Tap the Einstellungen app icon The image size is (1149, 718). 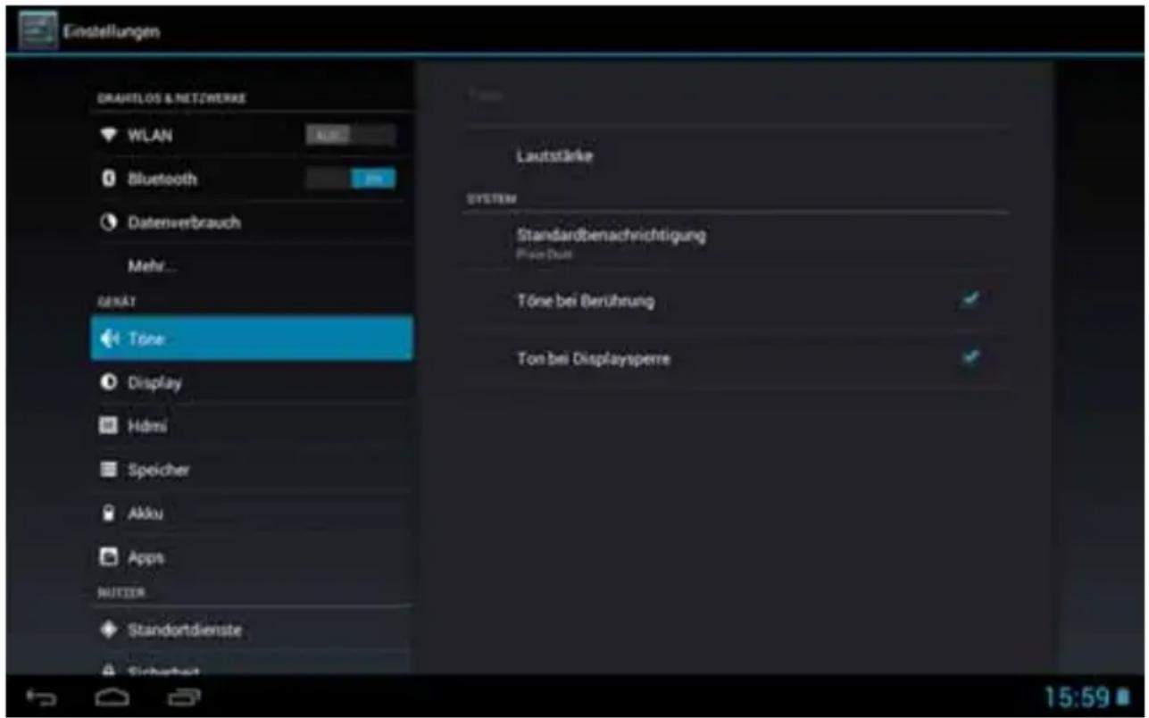pyautogui.click(x=37, y=31)
